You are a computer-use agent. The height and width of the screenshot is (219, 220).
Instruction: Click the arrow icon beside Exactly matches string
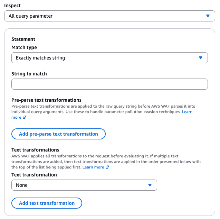pos(201,58)
